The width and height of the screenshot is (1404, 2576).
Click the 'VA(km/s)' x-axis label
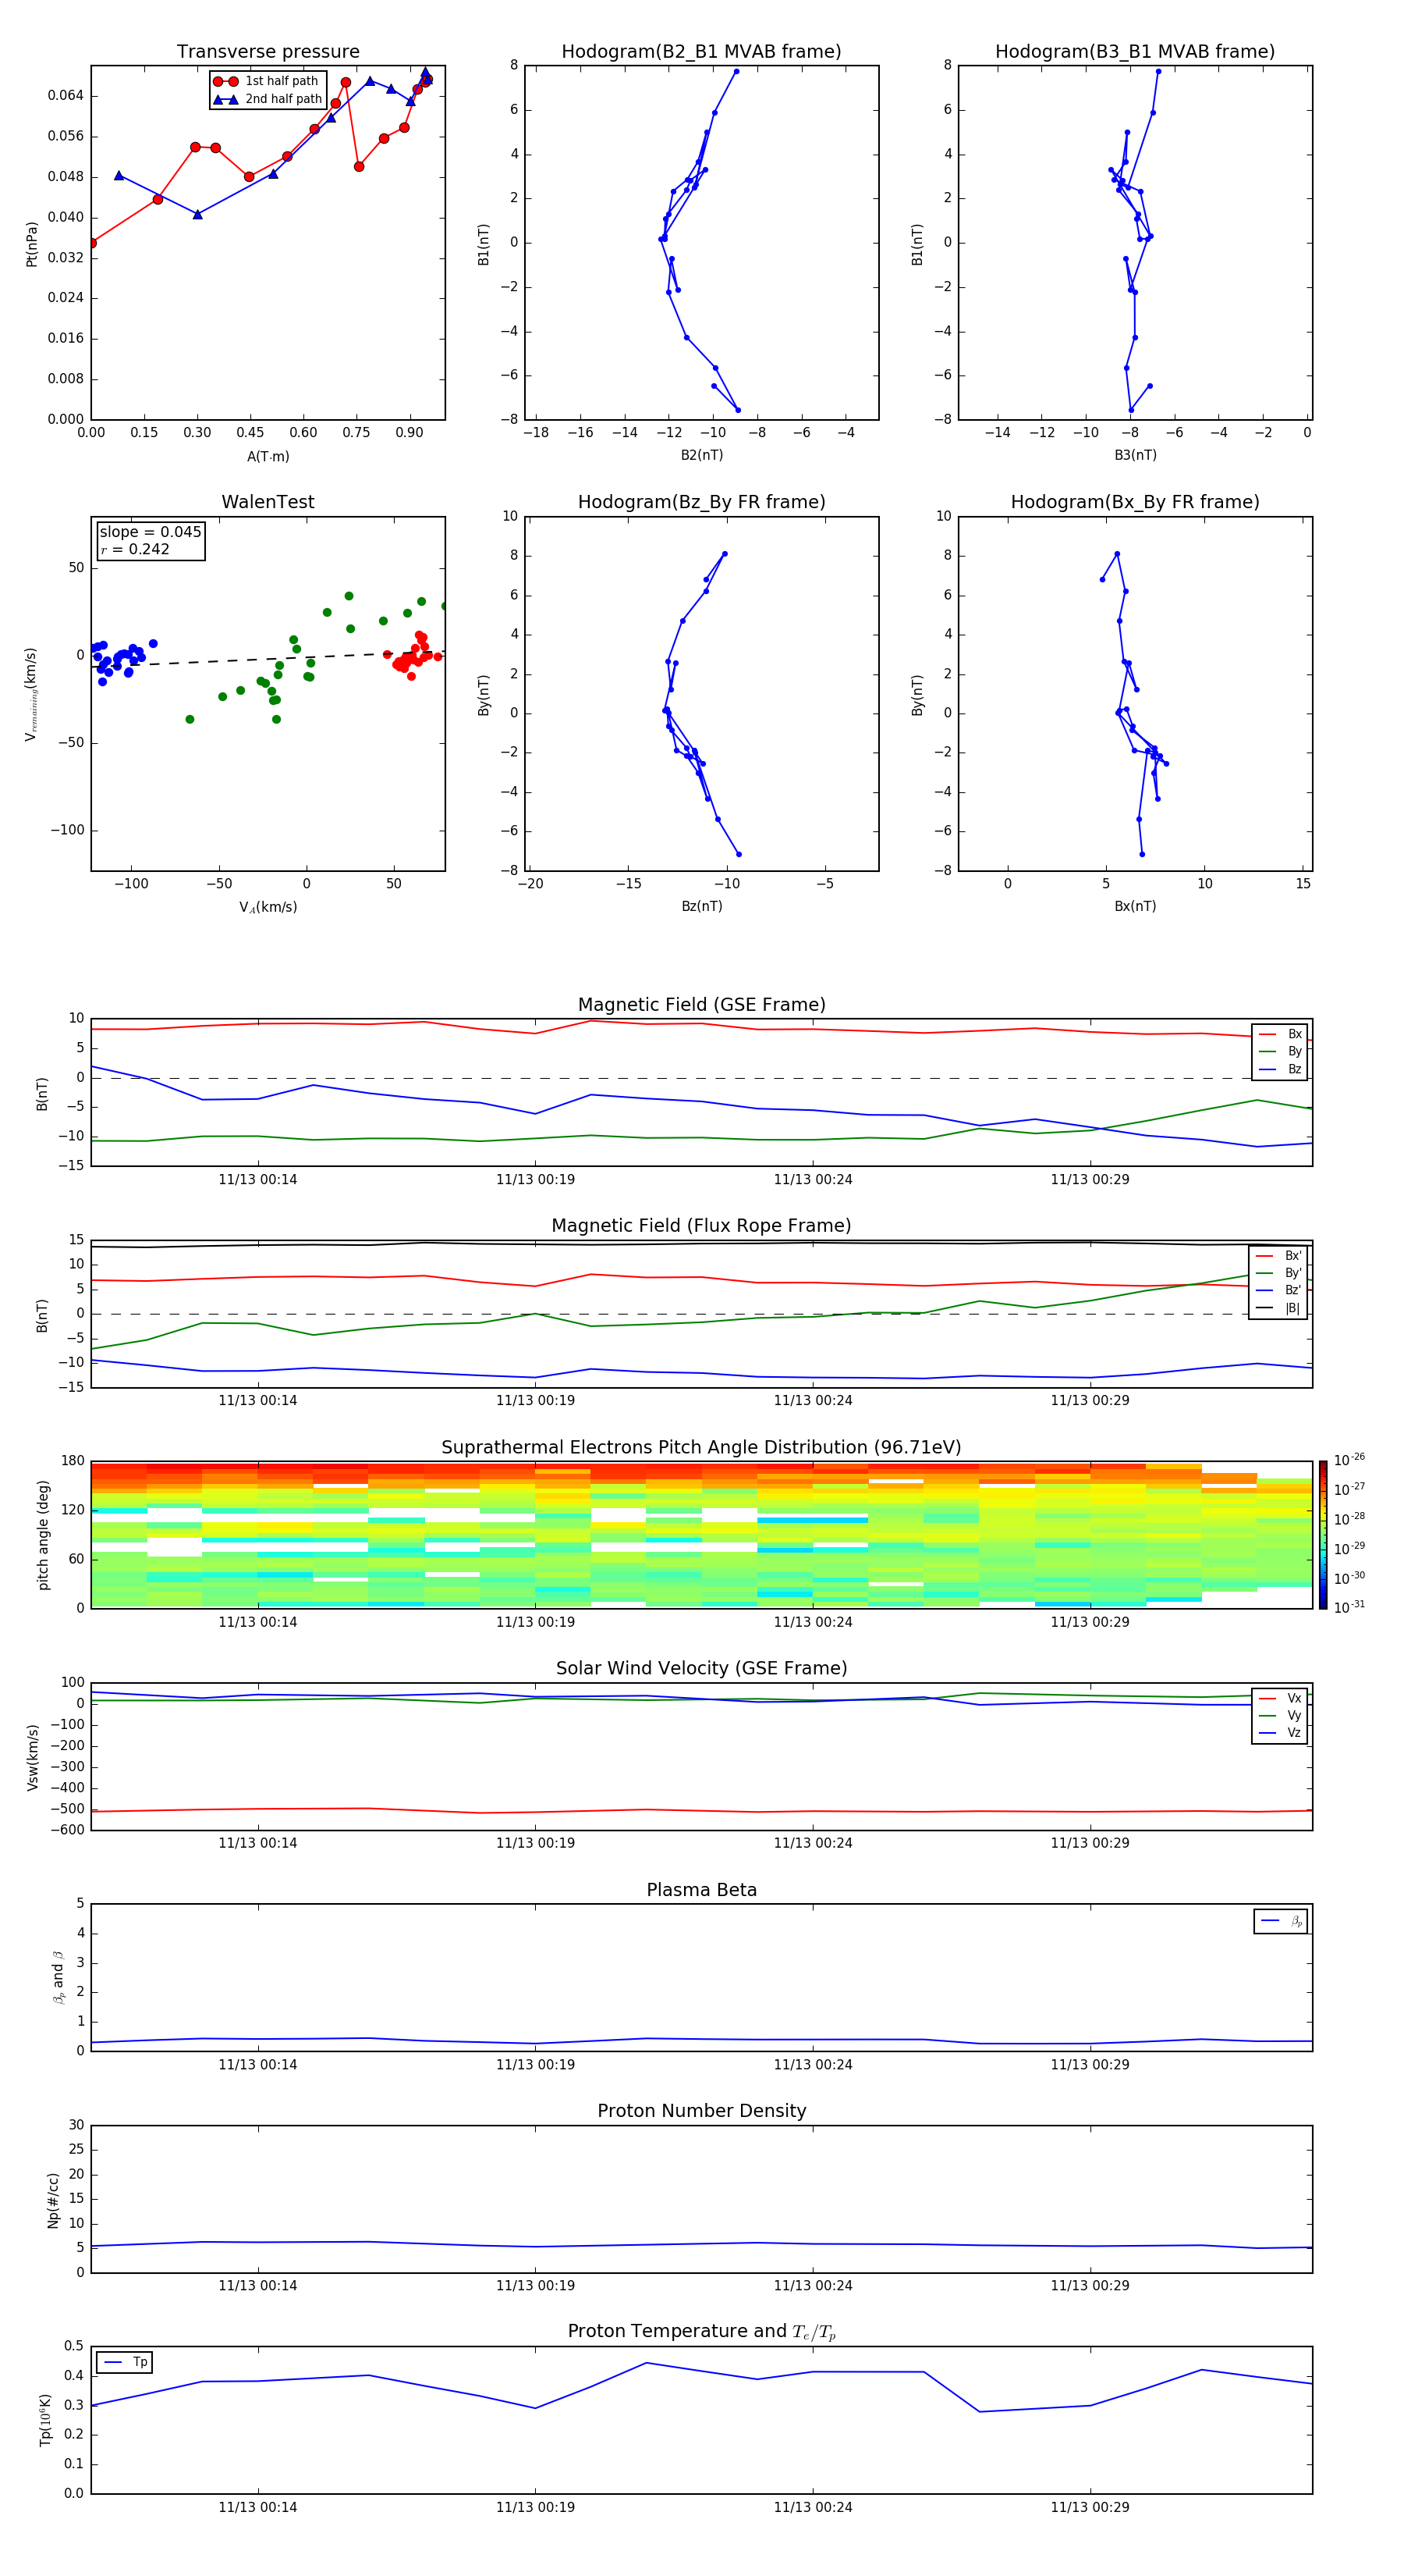point(268,907)
